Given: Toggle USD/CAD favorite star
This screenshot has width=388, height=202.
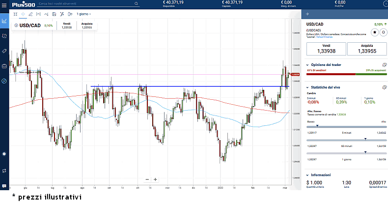Looking at the screenshot, I should click(374, 32).
